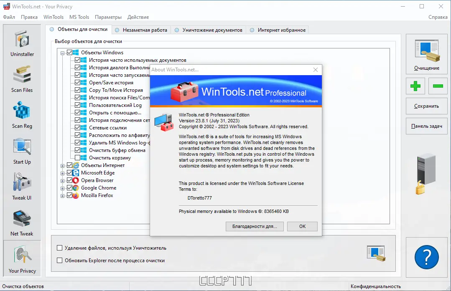Toggle the Google Chrome checkbox
The image size is (451, 291).
70,188
